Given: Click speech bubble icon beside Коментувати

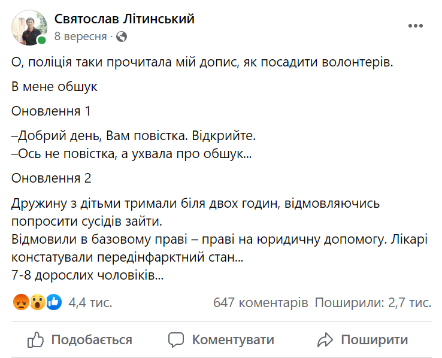Looking at the screenshot, I should (x=176, y=340).
